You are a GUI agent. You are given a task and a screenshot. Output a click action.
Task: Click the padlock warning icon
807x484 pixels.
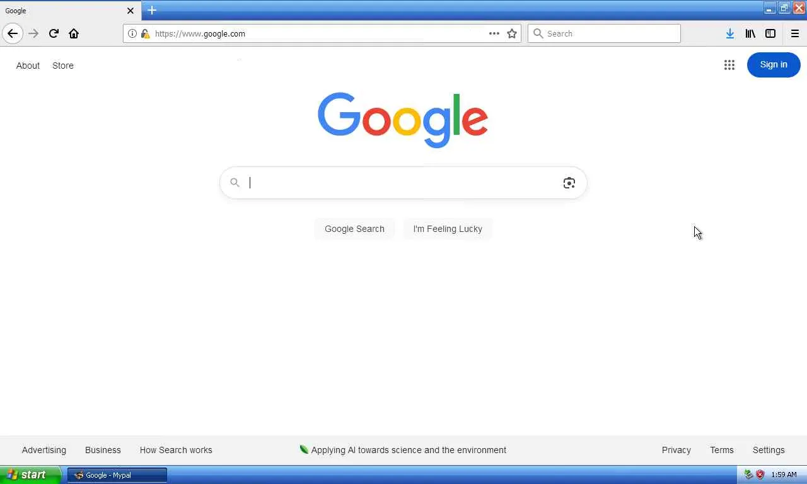145,33
